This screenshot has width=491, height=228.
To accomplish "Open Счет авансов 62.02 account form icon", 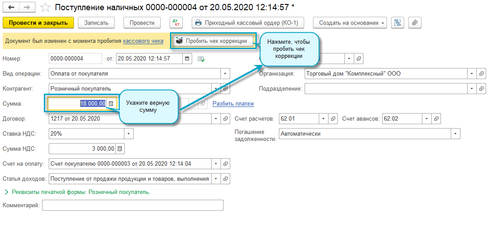I will tap(436, 119).
